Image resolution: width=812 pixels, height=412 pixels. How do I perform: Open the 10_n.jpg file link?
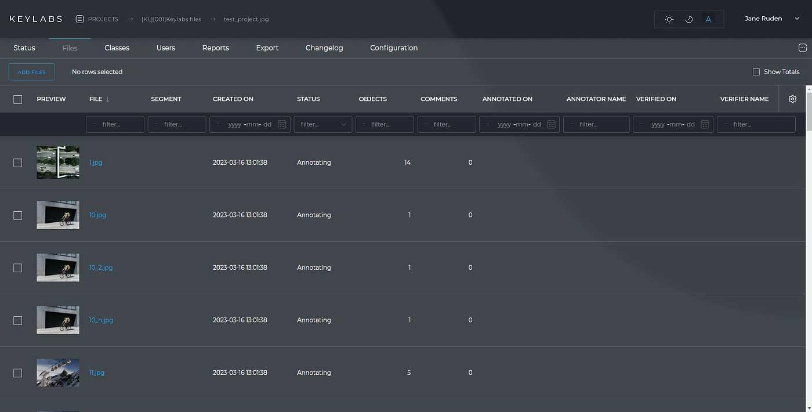[x=101, y=320]
